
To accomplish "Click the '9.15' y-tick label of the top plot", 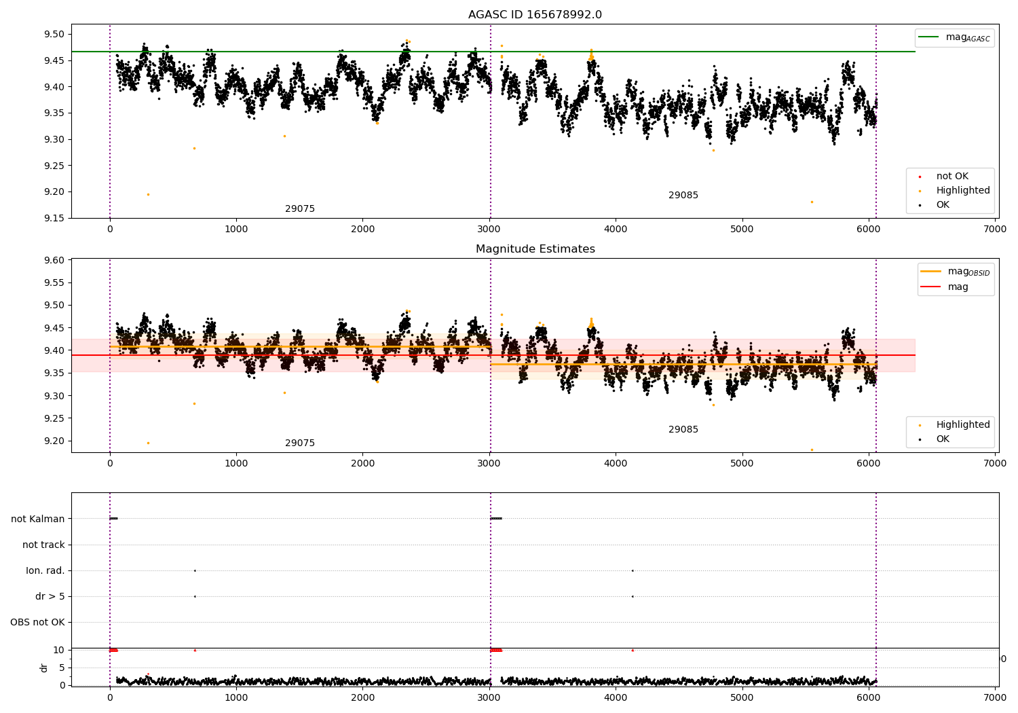I will (54, 218).
